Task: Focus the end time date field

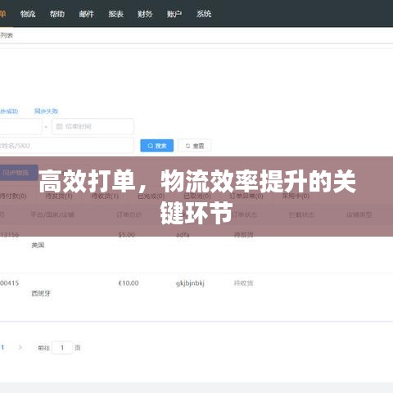Action: coord(93,126)
